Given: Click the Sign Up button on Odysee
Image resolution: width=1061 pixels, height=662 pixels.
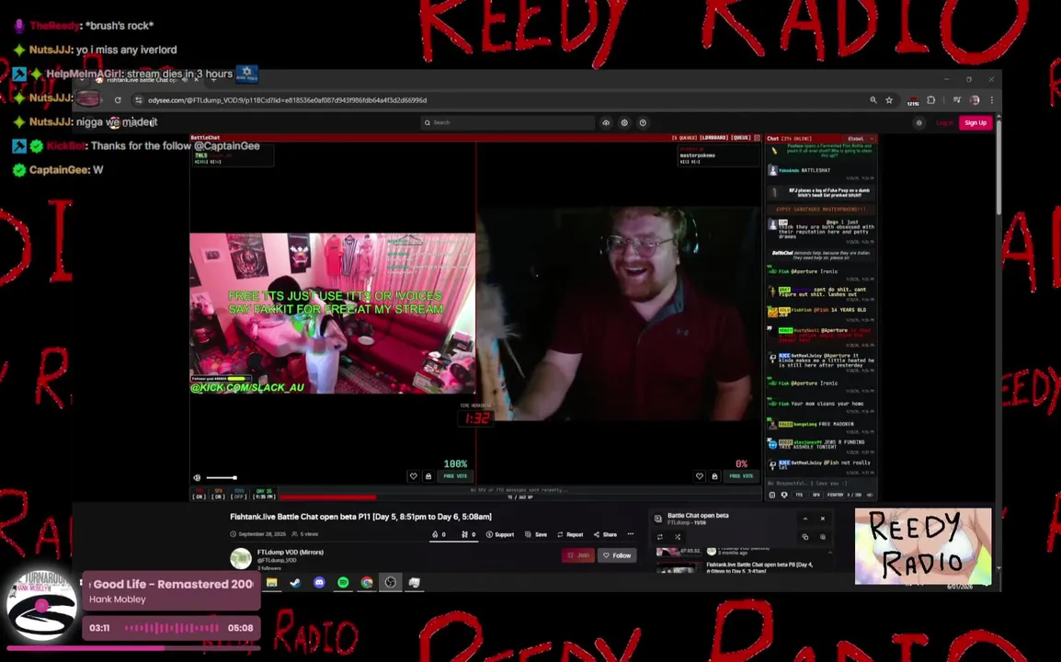Looking at the screenshot, I should pos(975,122).
